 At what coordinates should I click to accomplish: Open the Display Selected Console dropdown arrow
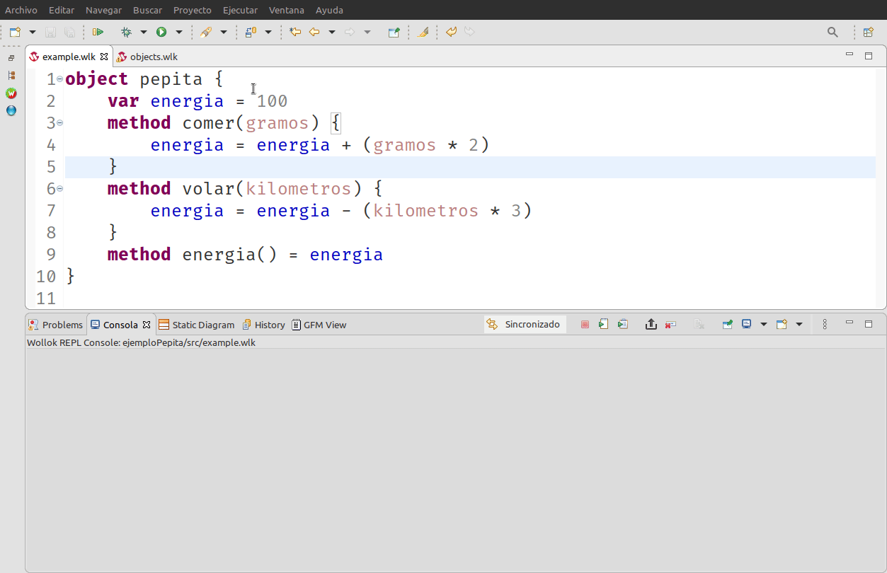[x=763, y=325]
